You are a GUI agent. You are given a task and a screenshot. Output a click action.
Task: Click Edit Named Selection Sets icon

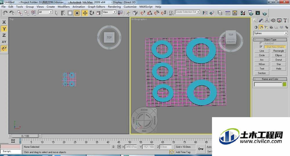tap(171, 13)
